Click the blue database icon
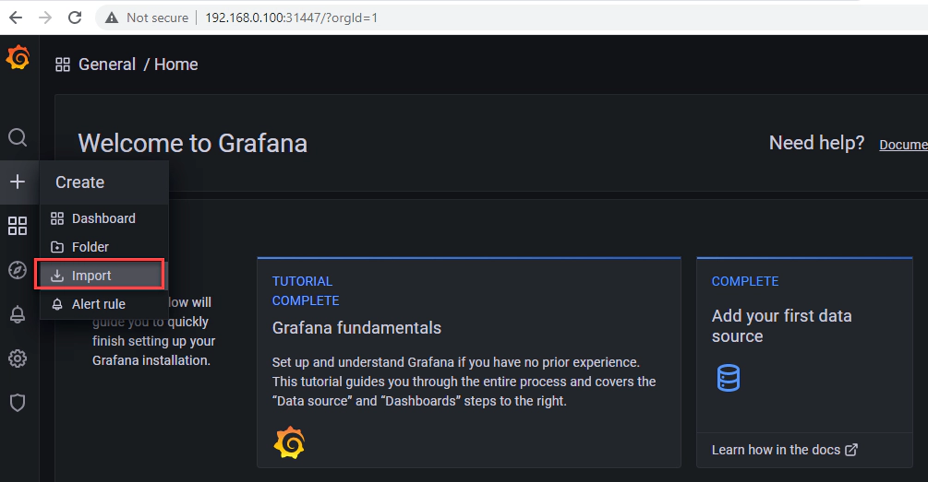The image size is (928, 482). pos(729,378)
